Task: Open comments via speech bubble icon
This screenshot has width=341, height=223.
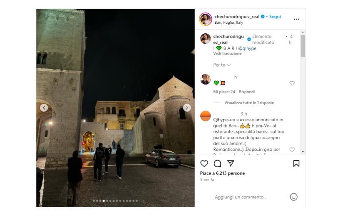Action: (217, 163)
